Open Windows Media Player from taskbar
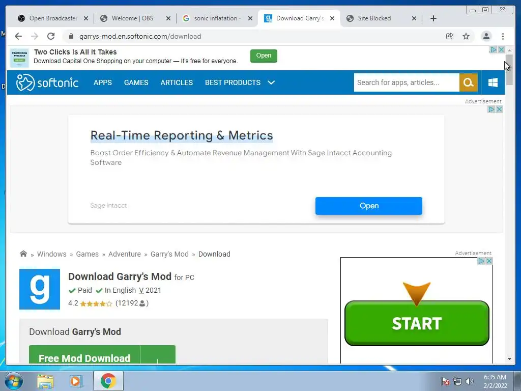The width and height of the screenshot is (521, 391). pos(76,381)
